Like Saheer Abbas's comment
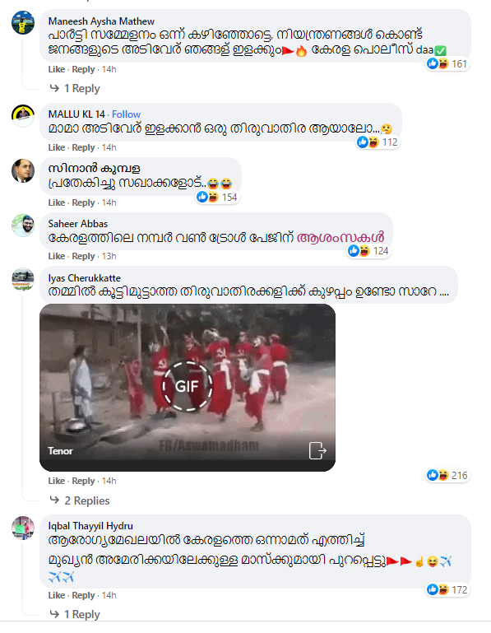Viewport: 491px width, 633px height. click(57, 256)
